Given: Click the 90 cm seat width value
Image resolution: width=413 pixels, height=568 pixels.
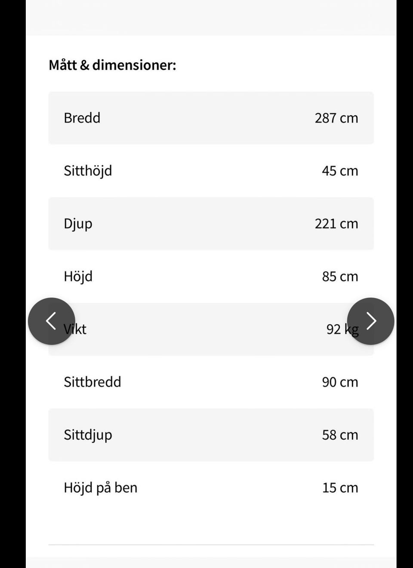Looking at the screenshot, I should click(x=340, y=382).
